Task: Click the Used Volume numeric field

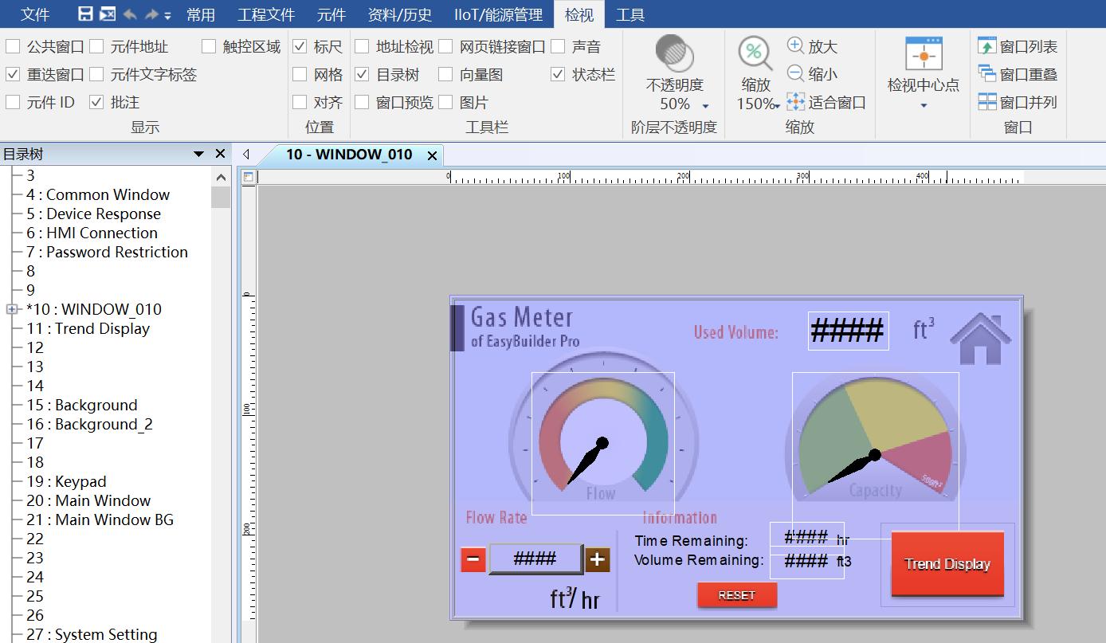Action: [848, 331]
